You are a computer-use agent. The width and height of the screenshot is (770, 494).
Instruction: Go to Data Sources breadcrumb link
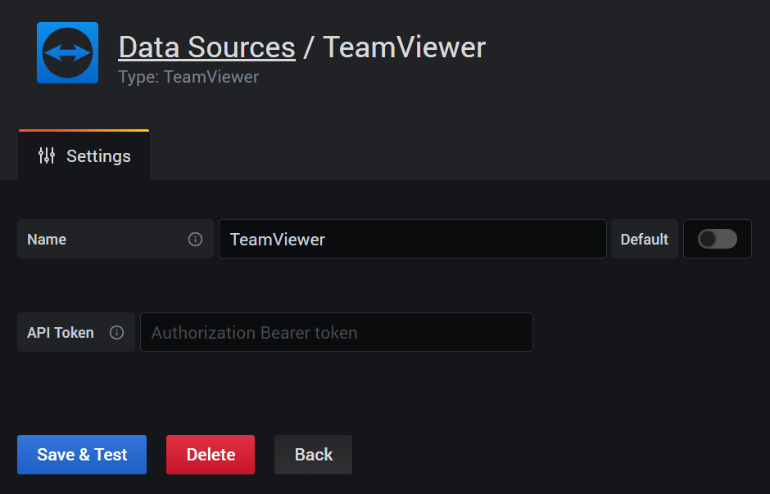(206, 47)
